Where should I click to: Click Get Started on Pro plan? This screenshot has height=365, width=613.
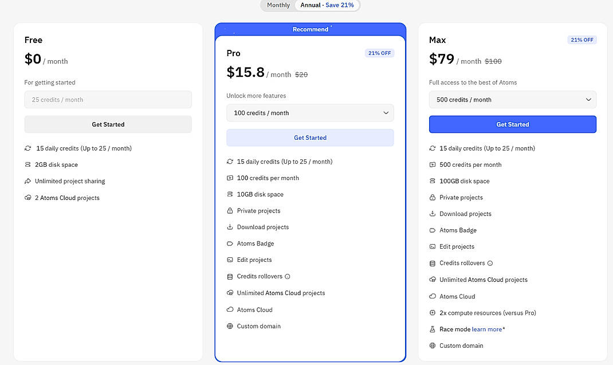(x=310, y=138)
